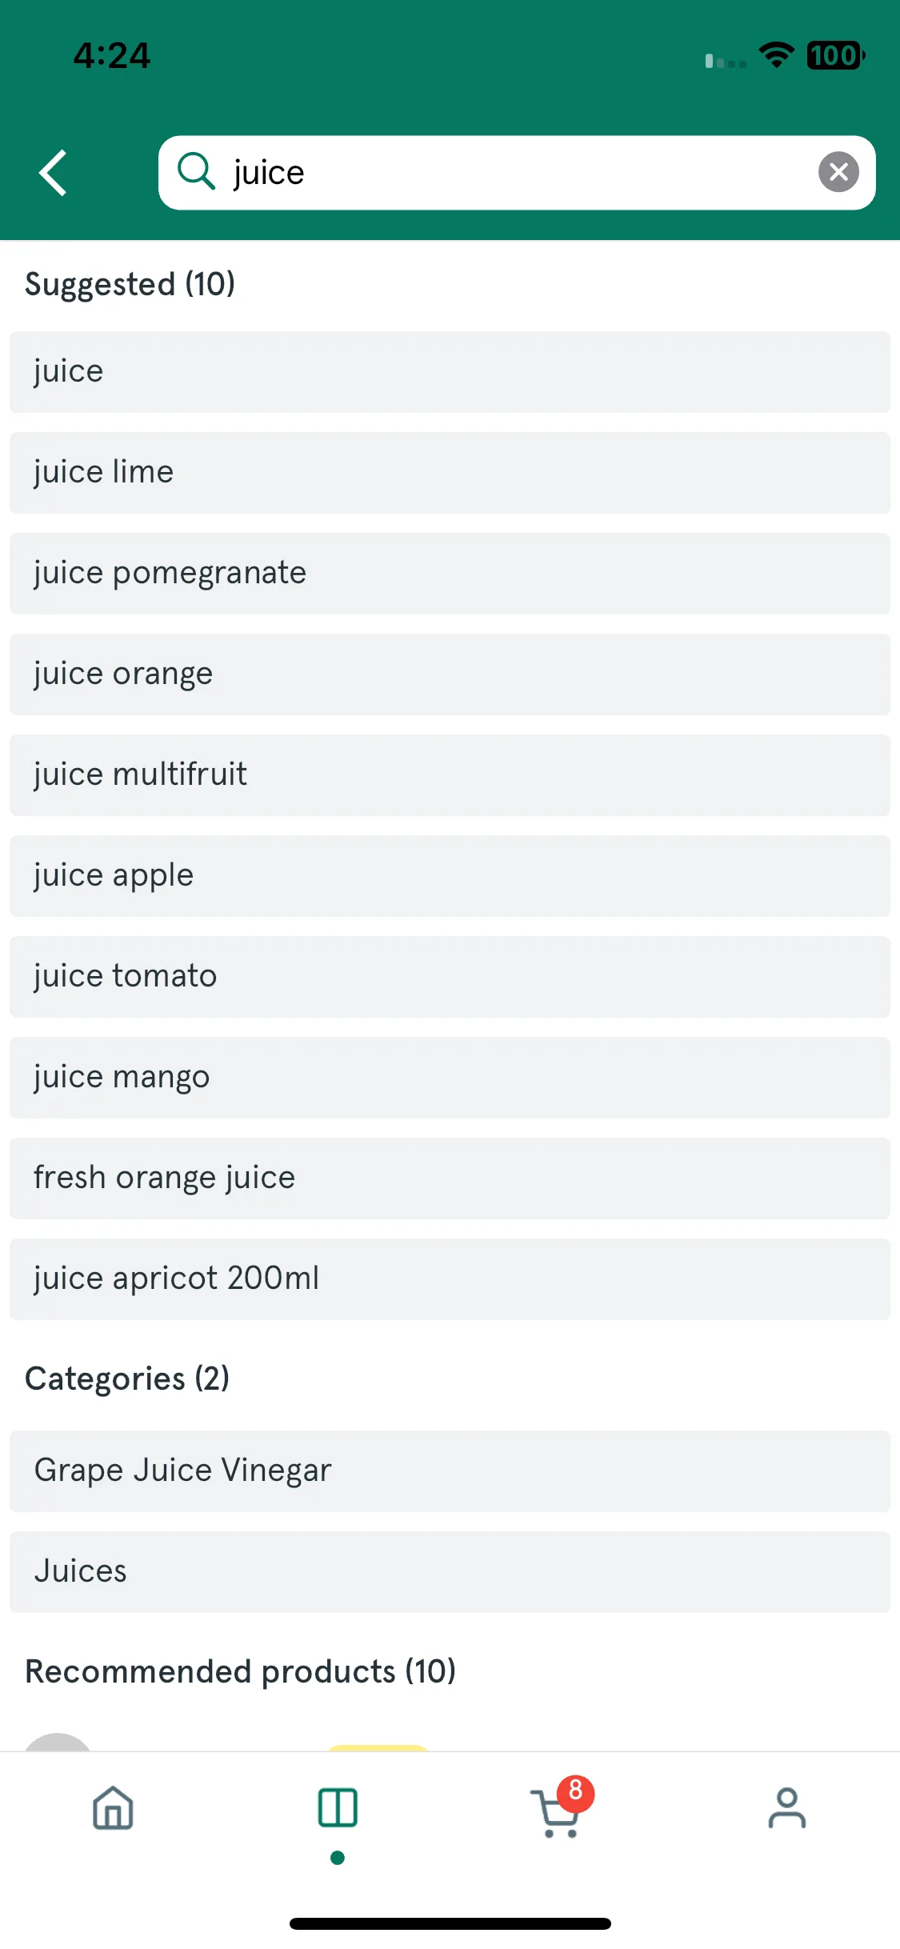
Task: Select the "juice tomato" suggestion
Action: pyautogui.click(x=450, y=977)
